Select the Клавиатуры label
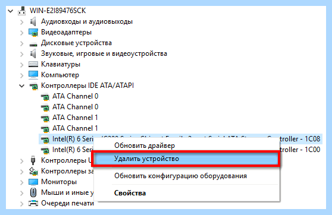 61,64
